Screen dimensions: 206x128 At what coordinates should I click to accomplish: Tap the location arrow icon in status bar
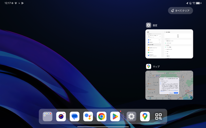tap(187, 3)
